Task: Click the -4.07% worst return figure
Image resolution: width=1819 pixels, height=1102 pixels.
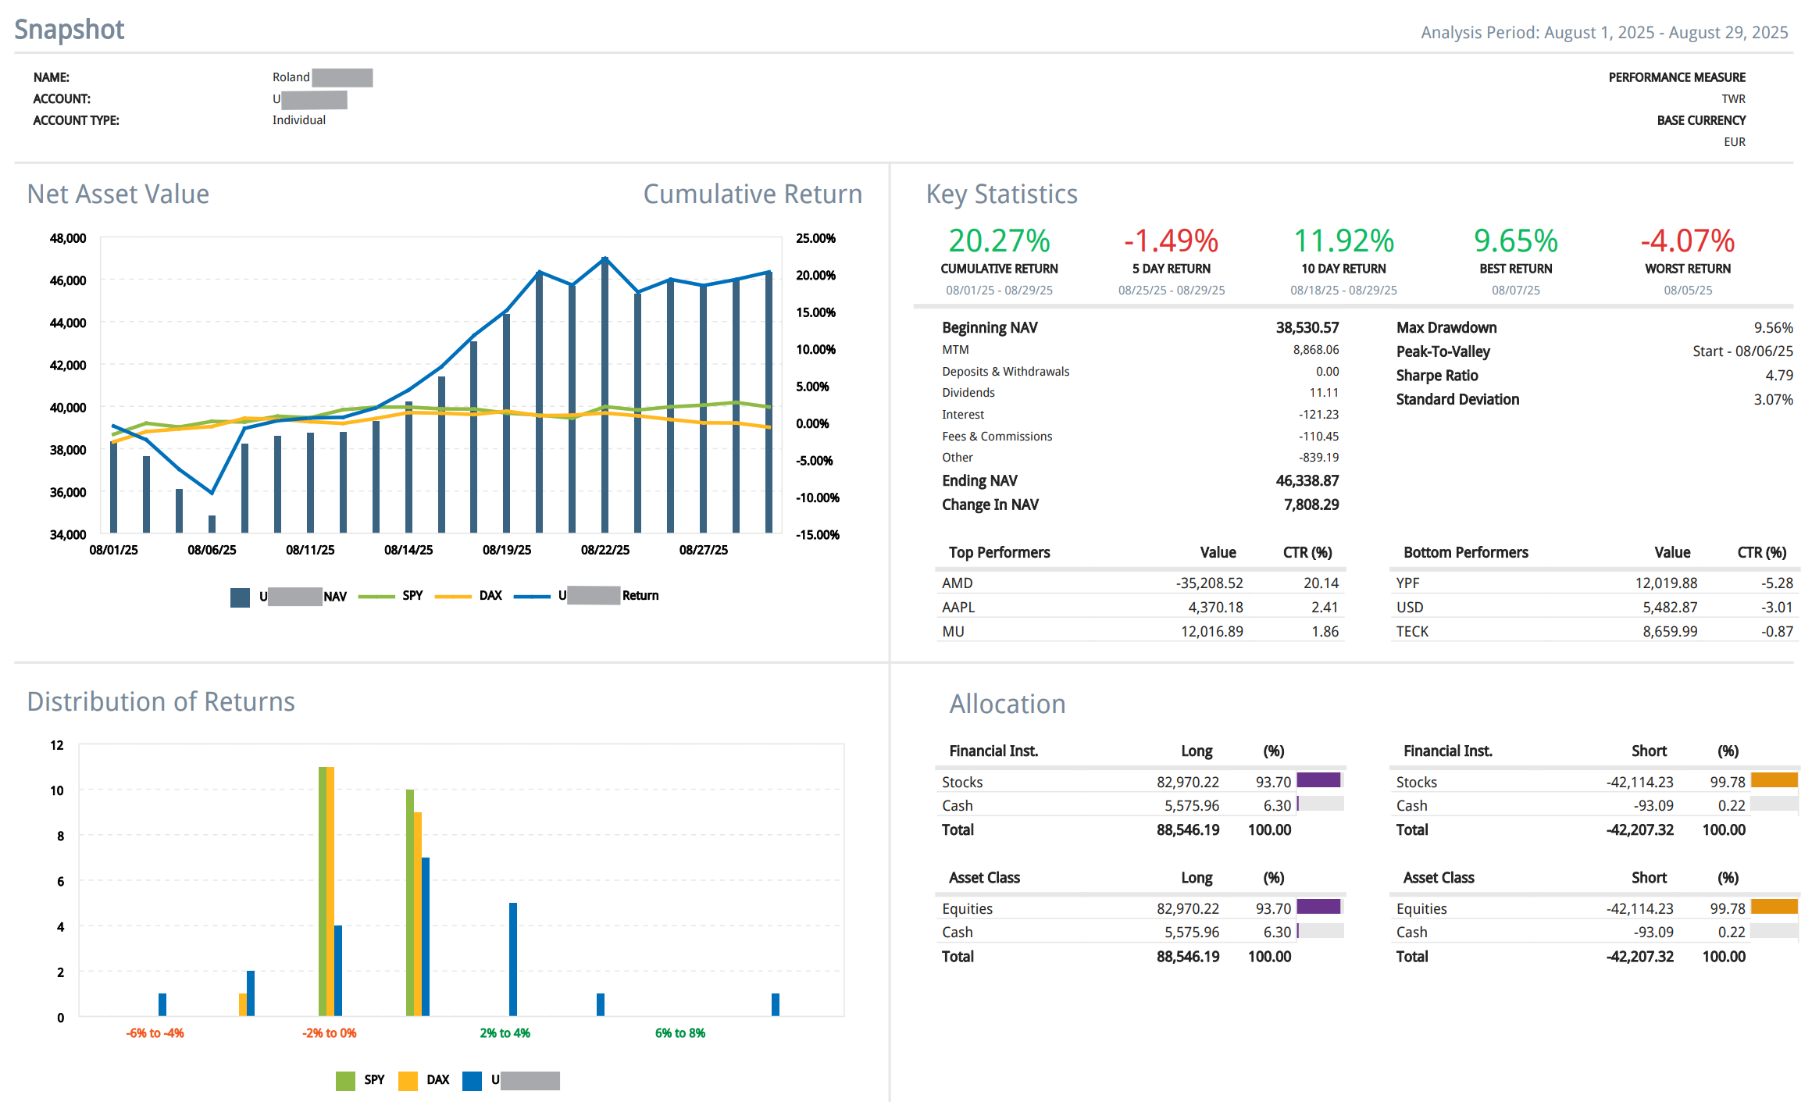Action: point(1687,241)
